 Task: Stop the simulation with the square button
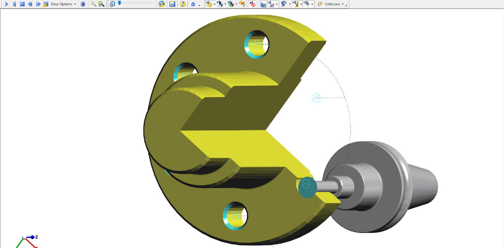click(22, 4)
